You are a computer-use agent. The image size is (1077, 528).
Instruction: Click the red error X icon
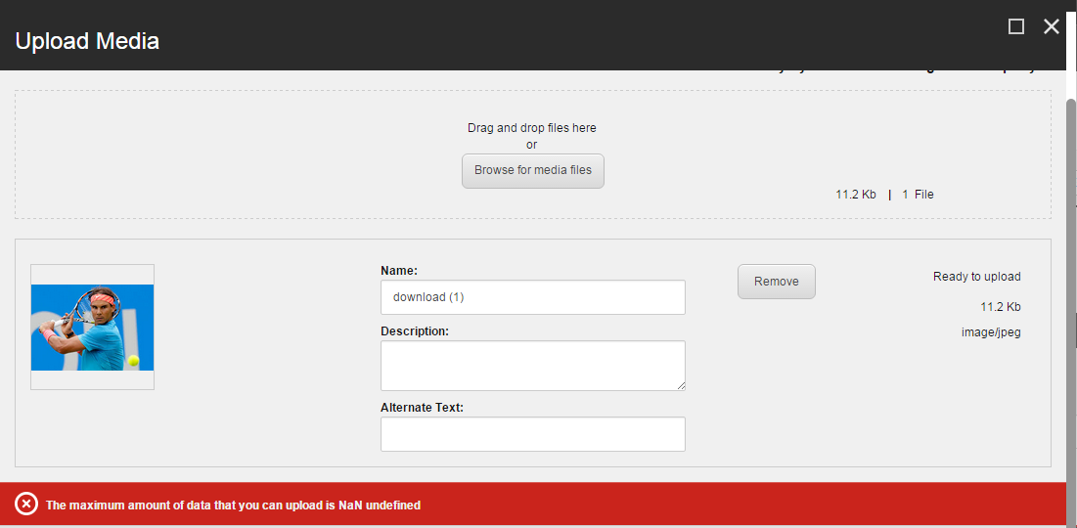26,505
